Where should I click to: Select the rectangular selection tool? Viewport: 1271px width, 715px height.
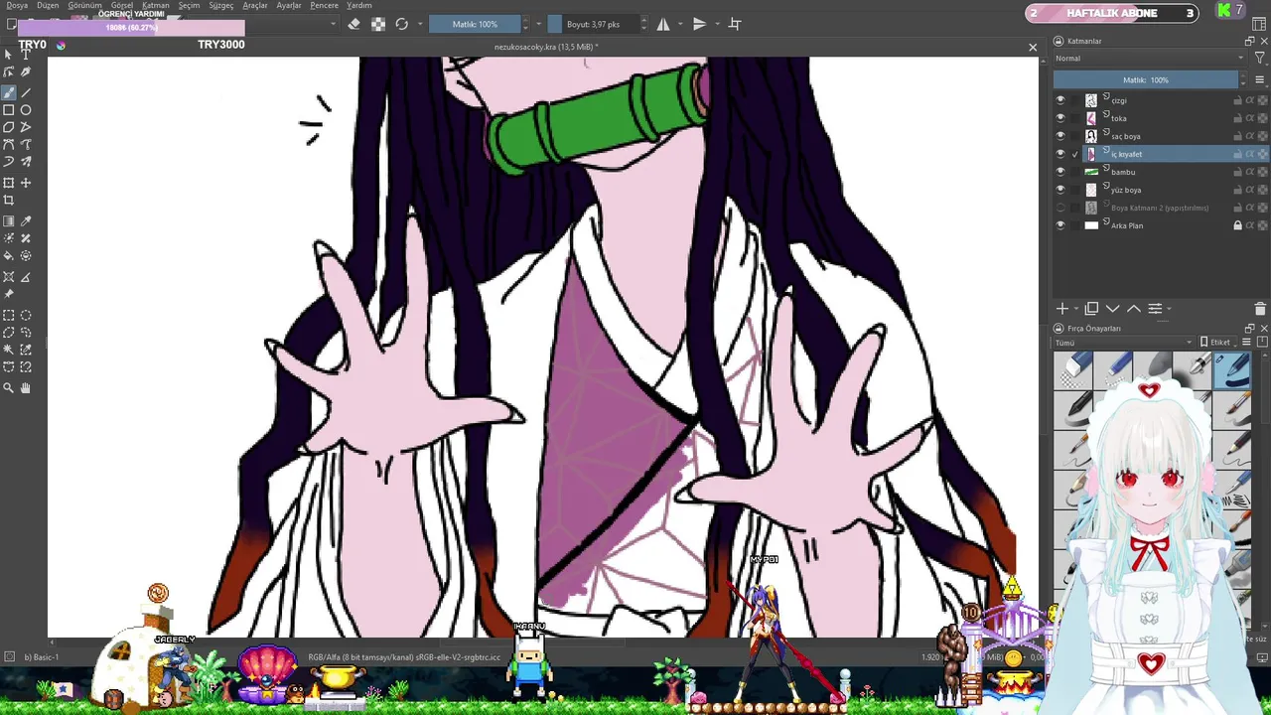(9, 316)
